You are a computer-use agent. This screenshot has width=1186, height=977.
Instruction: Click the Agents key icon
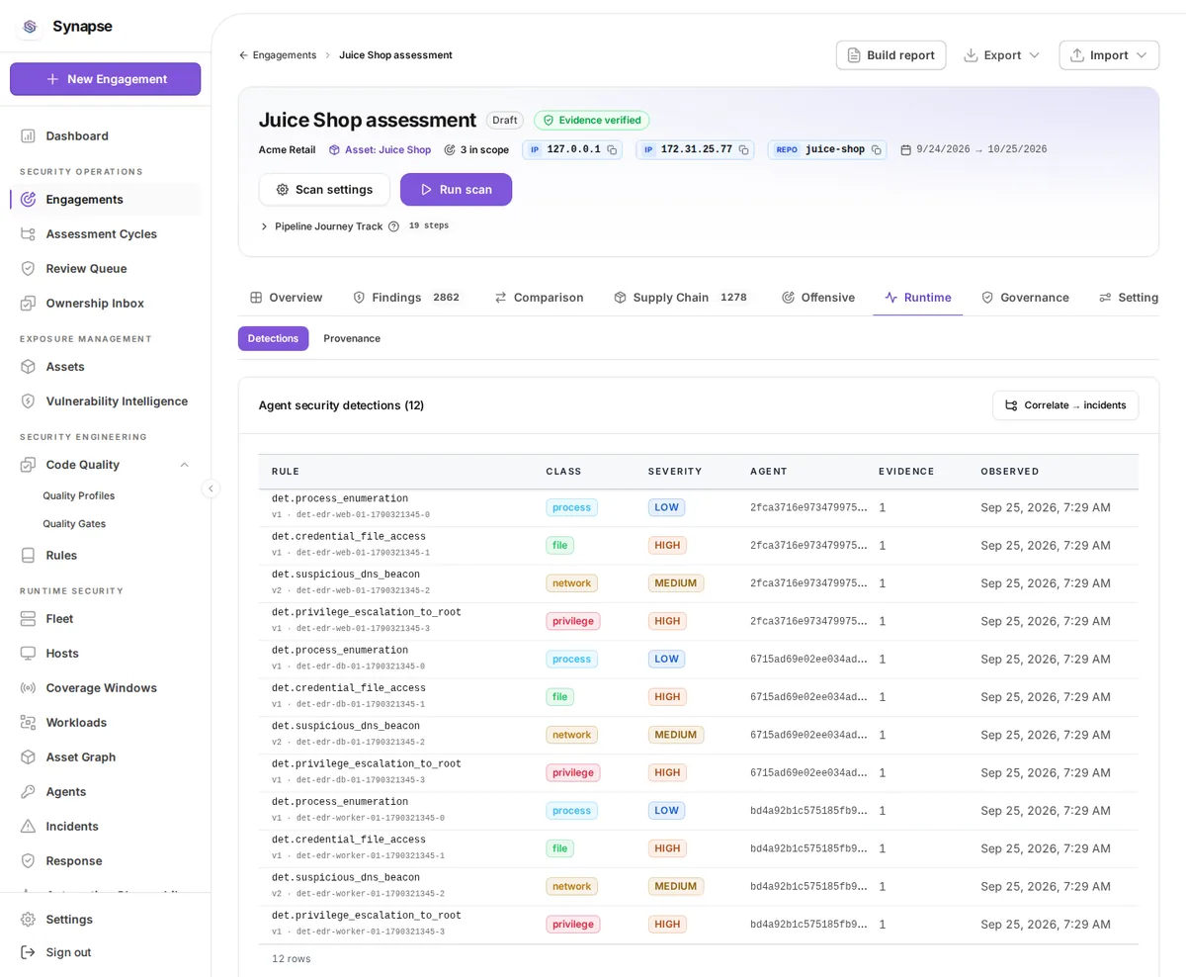(x=28, y=791)
